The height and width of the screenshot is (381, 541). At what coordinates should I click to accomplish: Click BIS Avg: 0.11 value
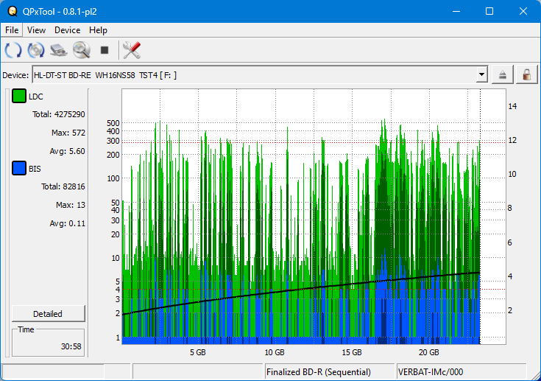coord(67,223)
